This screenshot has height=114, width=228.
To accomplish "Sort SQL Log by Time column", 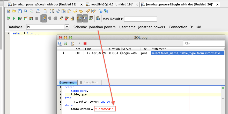I will point(95,49).
